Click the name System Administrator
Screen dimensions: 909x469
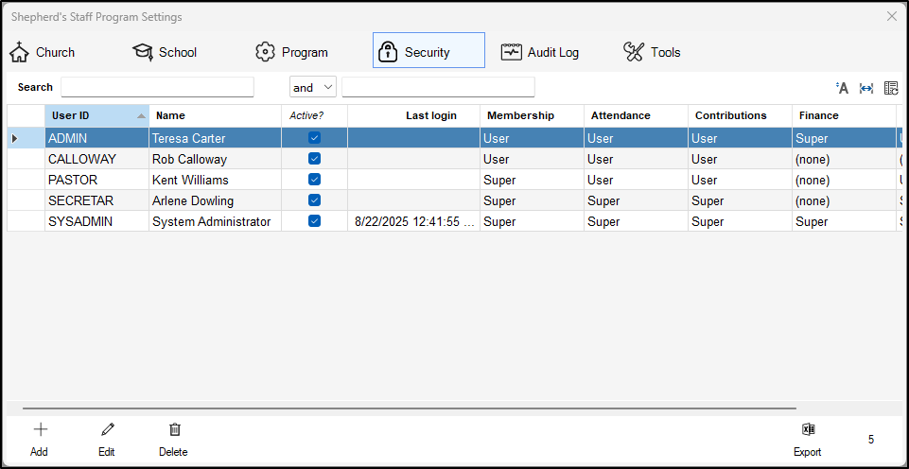click(x=211, y=222)
